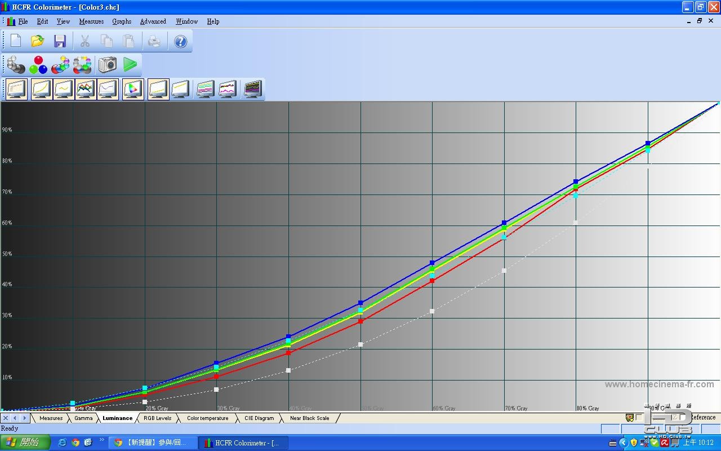Measure secondary colors with the multicolor spheres icon
Screen dimensions: 721x451
pyautogui.click(x=60, y=65)
